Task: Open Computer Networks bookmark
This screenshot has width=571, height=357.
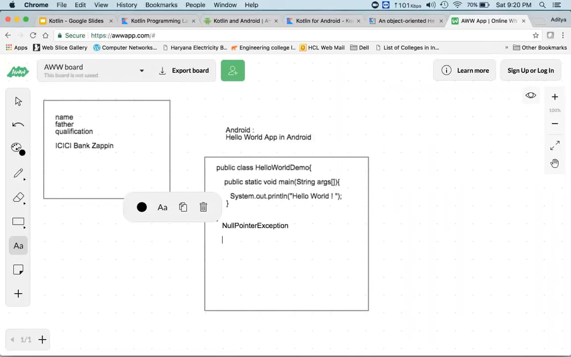Action: pos(125,48)
